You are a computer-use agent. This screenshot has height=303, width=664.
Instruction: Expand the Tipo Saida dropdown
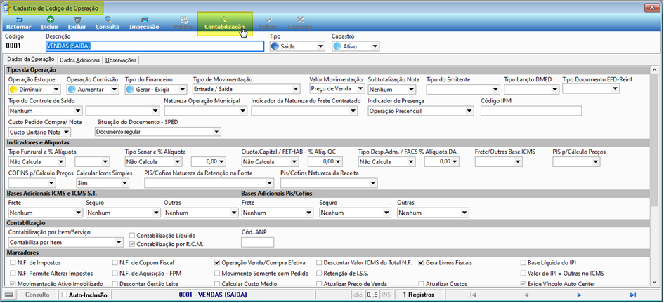point(320,46)
